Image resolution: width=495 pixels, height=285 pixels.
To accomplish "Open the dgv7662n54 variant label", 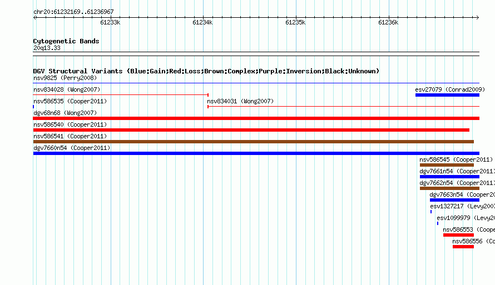I will pos(457,183).
